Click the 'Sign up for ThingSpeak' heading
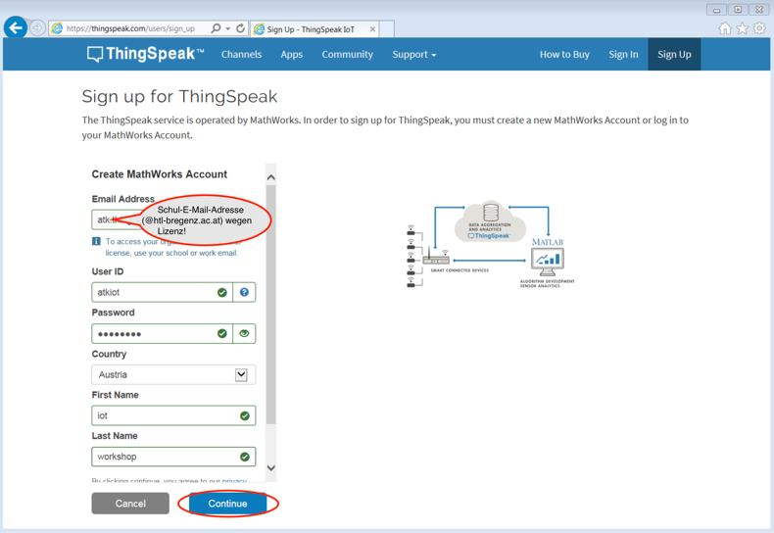The width and height of the screenshot is (774, 533). [x=179, y=96]
